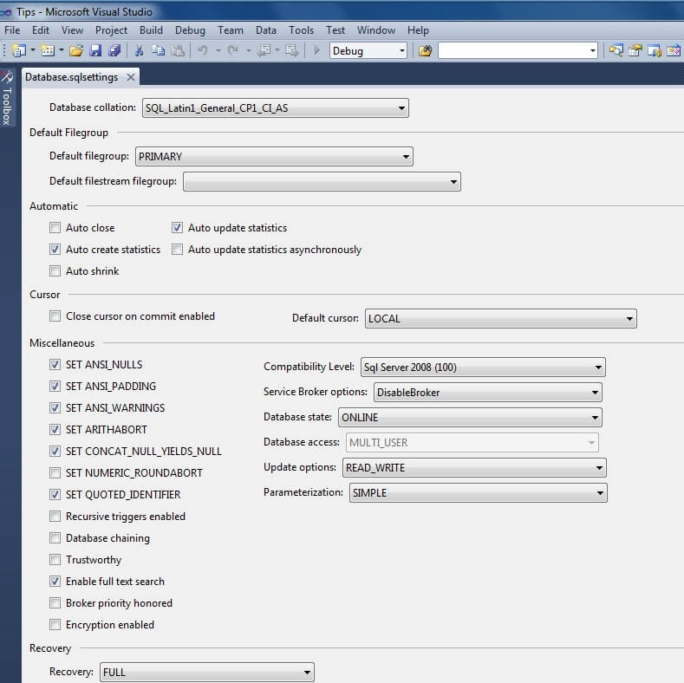Click the Save All toolbar icon
684x683 pixels.
(114, 50)
